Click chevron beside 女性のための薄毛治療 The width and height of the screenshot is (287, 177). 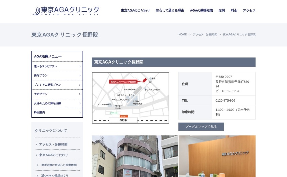click(80, 103)
